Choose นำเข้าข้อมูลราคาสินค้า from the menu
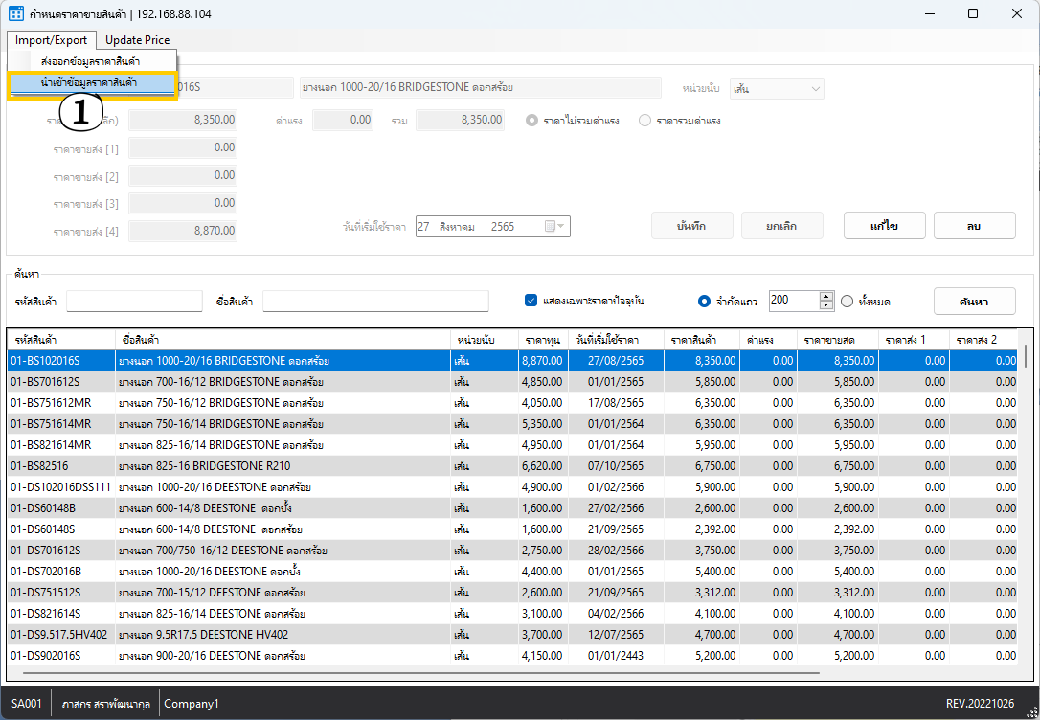1040x720 pixels. click(89, 83)
